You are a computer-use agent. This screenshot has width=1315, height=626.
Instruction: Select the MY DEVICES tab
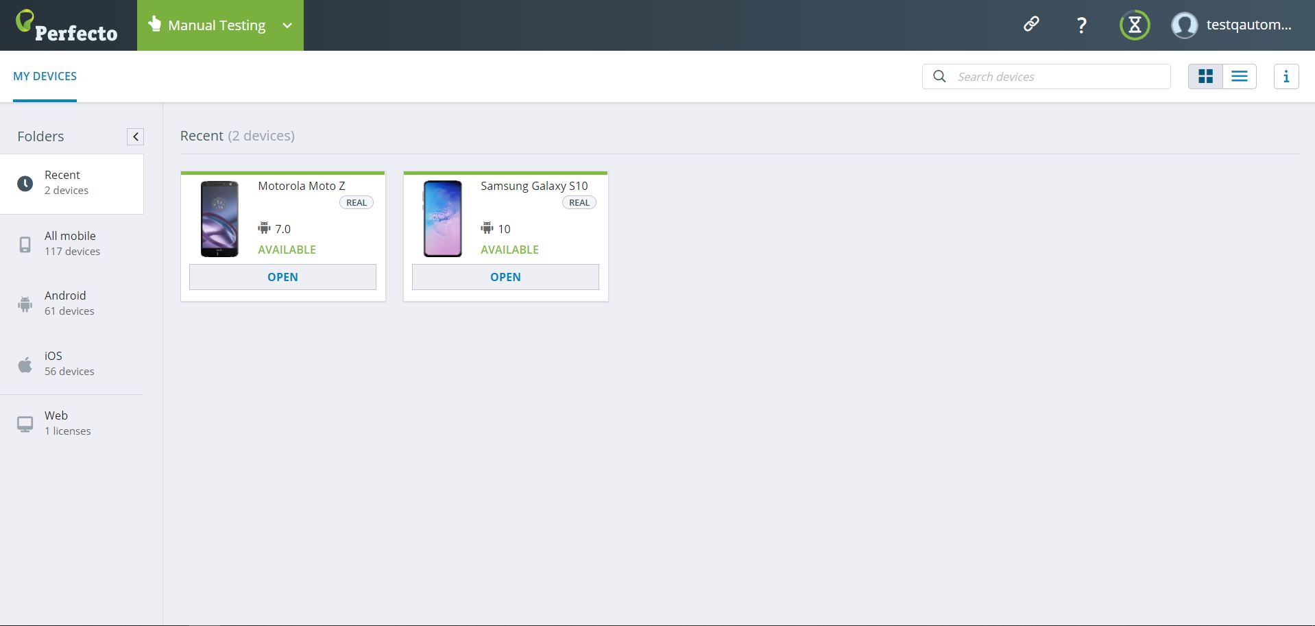pos(45,76)
